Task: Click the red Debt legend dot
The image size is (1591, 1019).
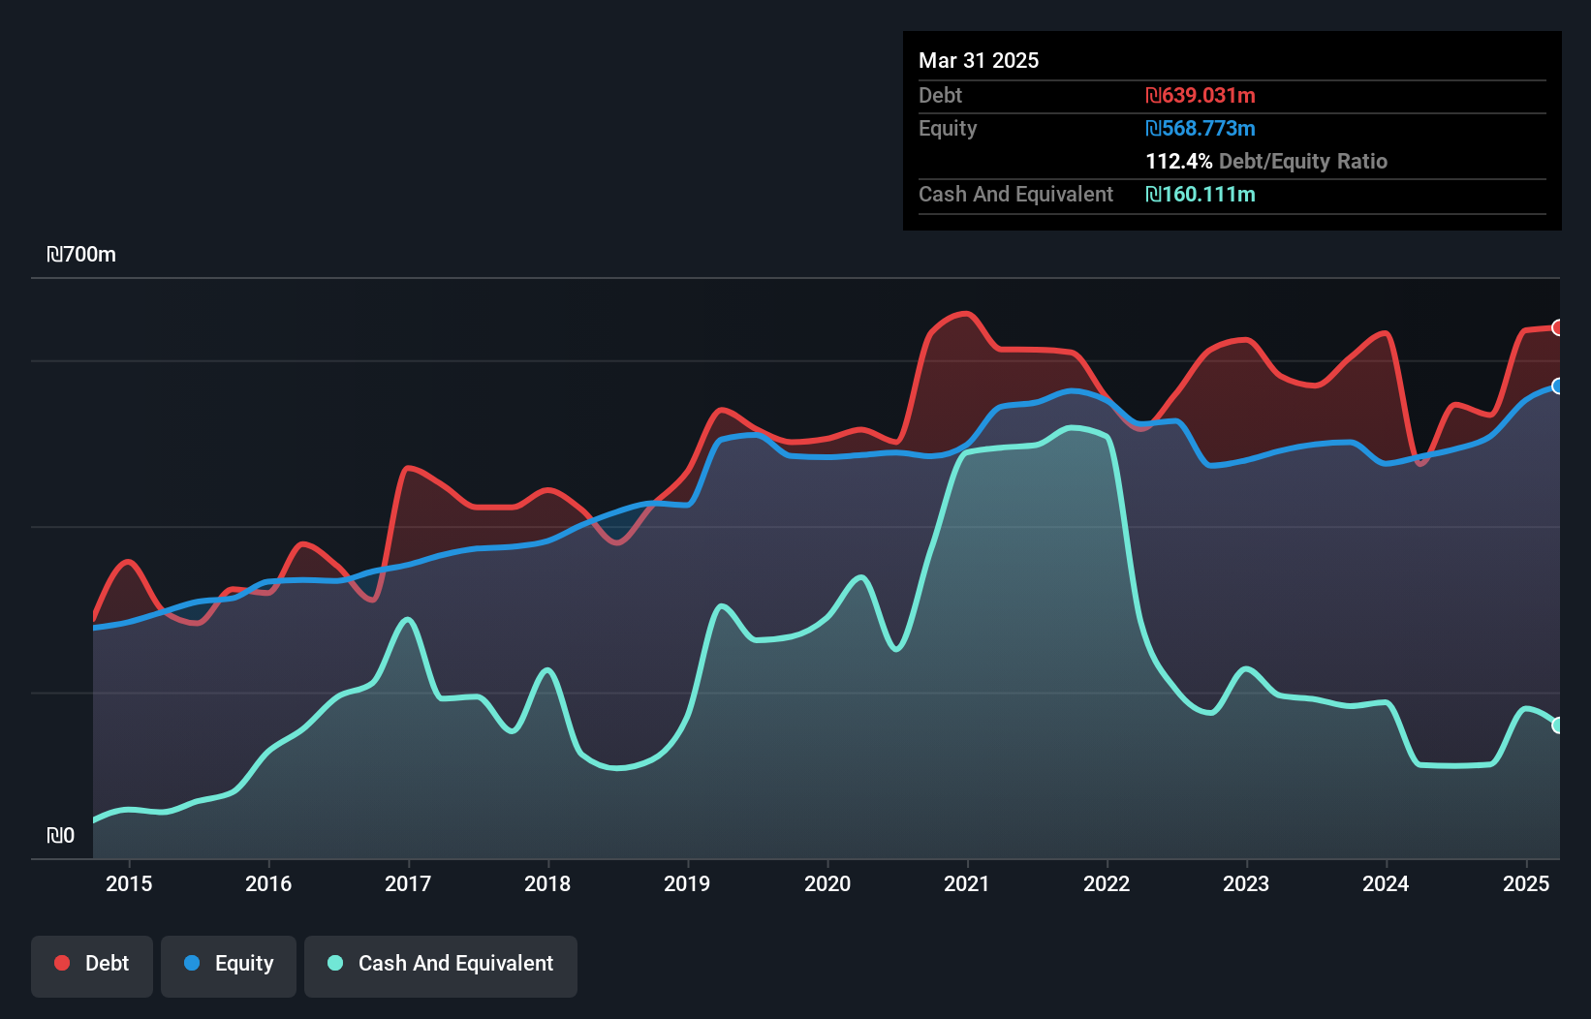Action: click(62, 963)
